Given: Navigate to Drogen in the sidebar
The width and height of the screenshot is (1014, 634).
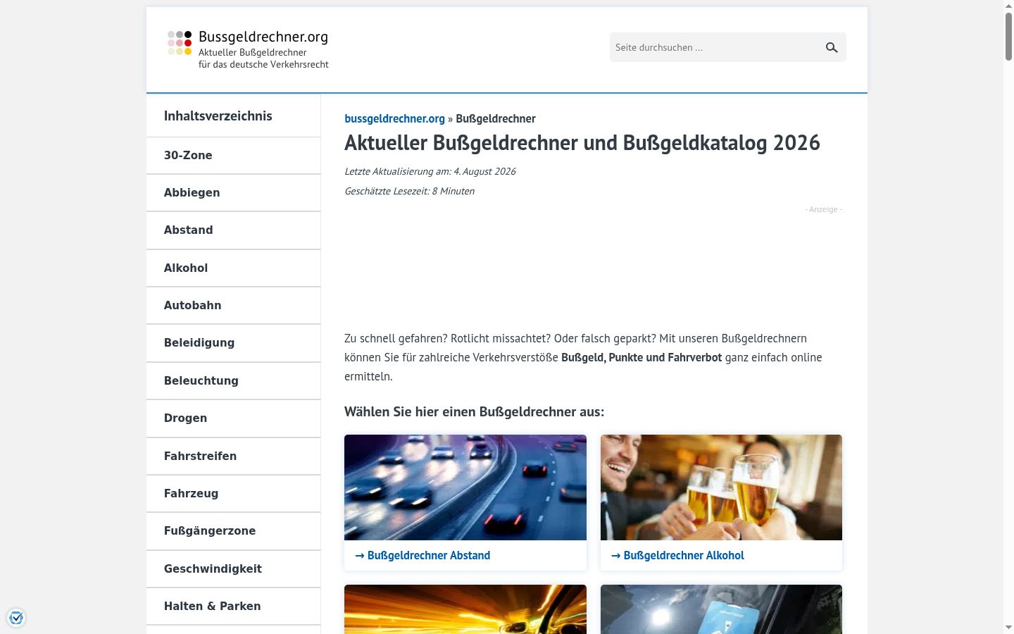Looking at the screenshot, I should tap(233, 418).
